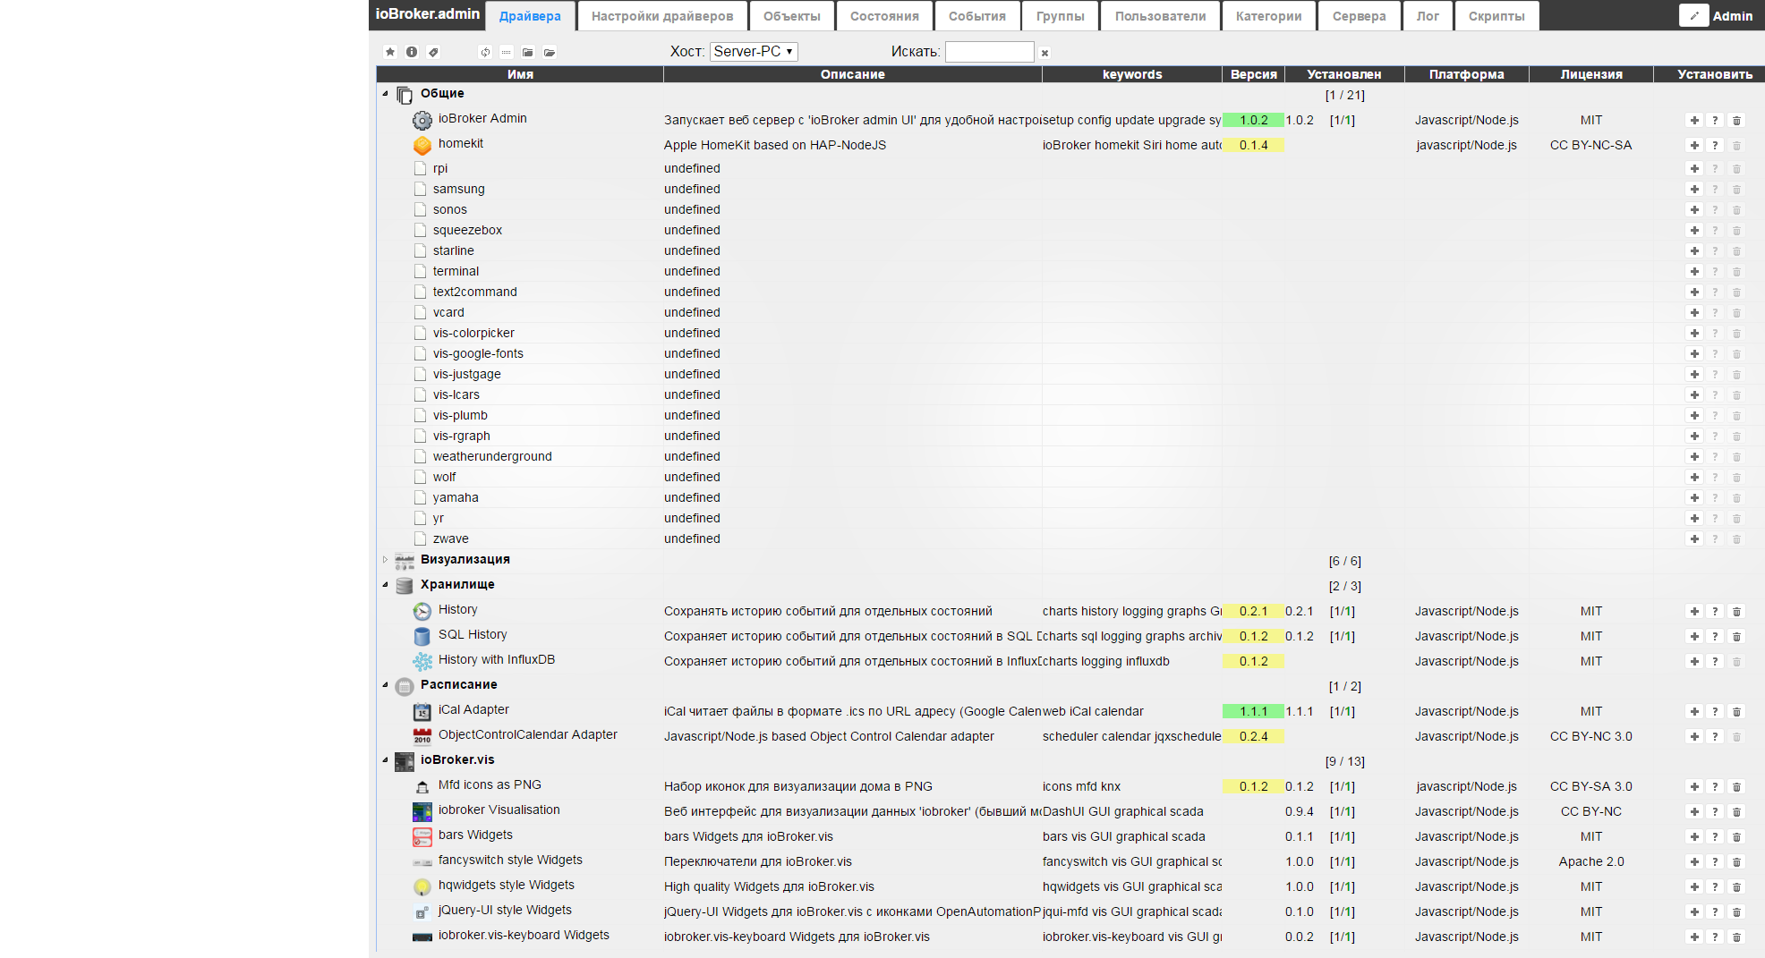The width and height of the screenshot is (1765, 958).
Task: Select the Драйвера tab
Action: [531, 16]
